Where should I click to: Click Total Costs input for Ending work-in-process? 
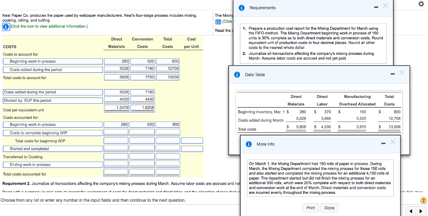[168, 164]
